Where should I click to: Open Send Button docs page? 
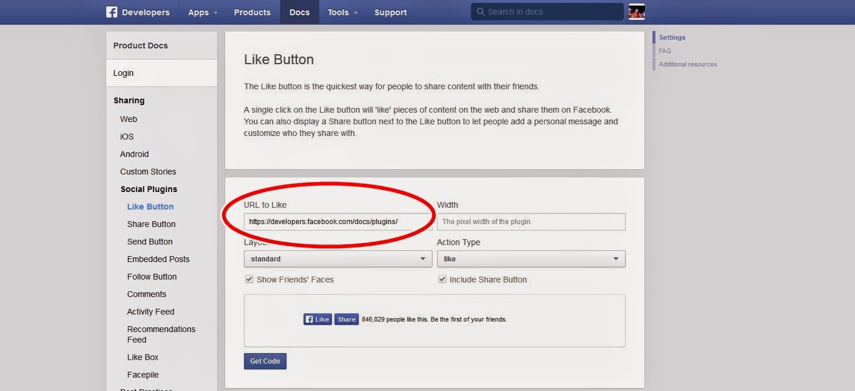pyautogui.click(x=150, y=242)
